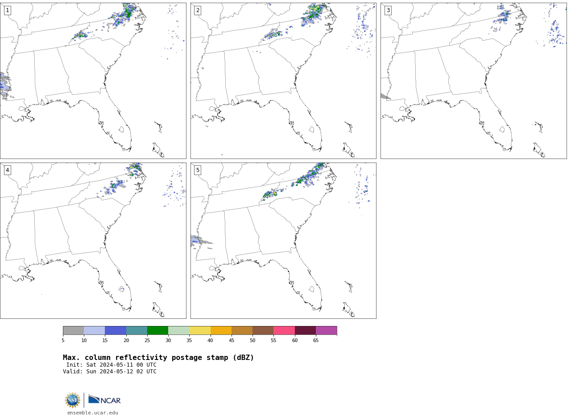Click the colorbar tick label 5

(63, 341)
